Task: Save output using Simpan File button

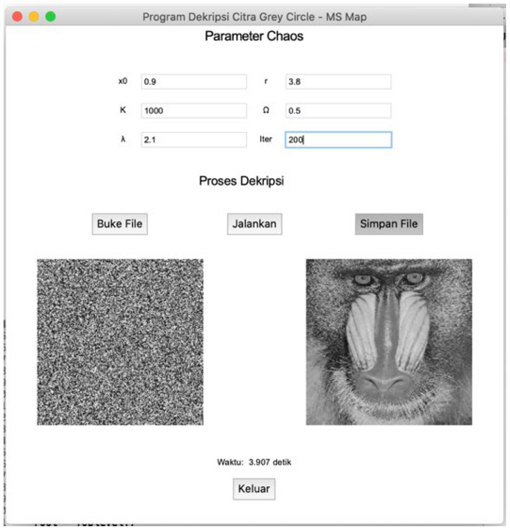Action: [x=389, y=224]
